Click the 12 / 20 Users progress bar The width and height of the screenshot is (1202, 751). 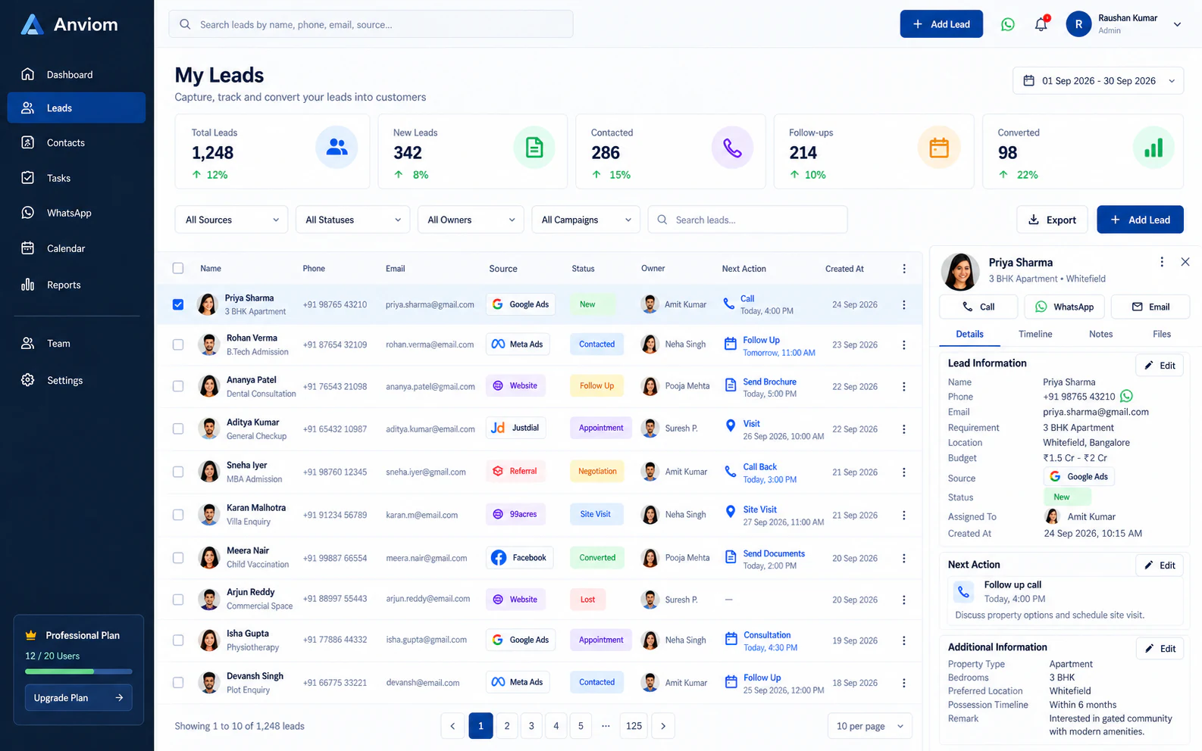tap(79, 672)
